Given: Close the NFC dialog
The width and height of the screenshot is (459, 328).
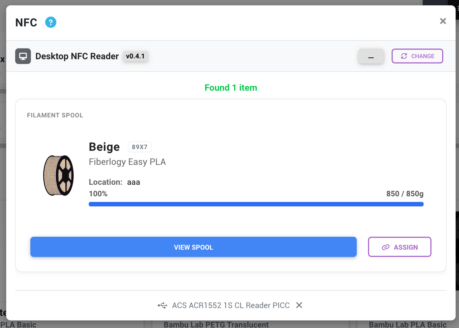Looking at the screenshot, I should (x=443, y=21).
